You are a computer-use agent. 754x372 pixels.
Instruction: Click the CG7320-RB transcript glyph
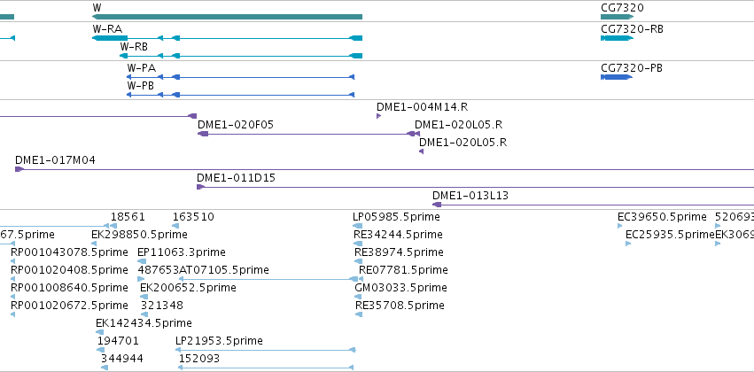pyautogui.click(x=617, y=38)
